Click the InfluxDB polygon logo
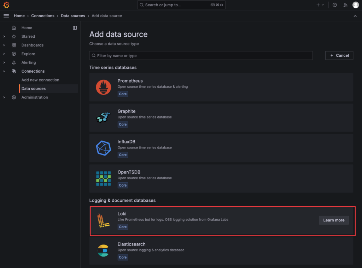This screenshot has height=268, width=362. (x=104, y=148)
